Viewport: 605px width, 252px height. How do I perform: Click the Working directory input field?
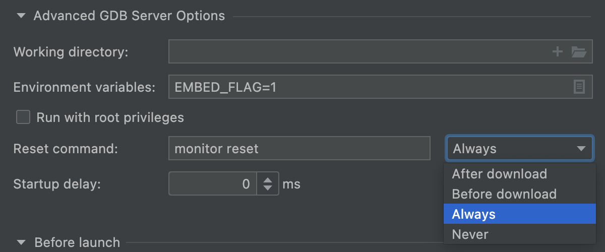(x=381, y=51)
